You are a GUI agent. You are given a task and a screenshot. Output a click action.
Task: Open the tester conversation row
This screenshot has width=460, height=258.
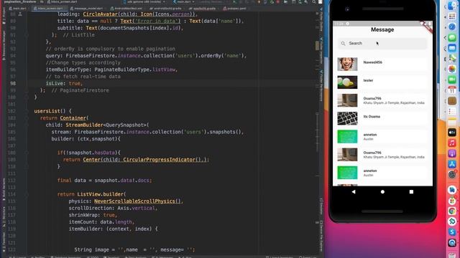[382, 82]
